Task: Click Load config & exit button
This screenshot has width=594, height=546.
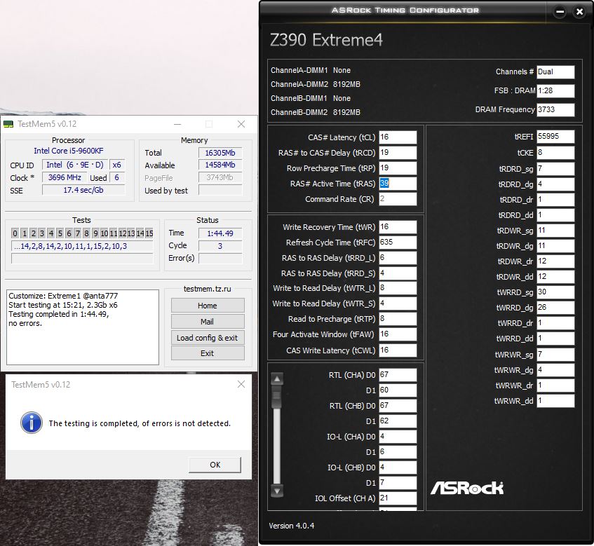Action: 208,338
